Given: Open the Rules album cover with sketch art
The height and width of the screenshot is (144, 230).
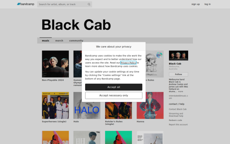Looking at the screenshot, I should (154, 64).
